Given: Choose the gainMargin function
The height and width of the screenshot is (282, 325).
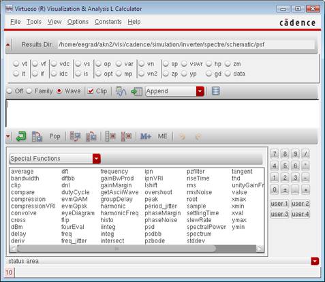Looking at the screenshot, I should pyautogui.click(x=116, y=185).
